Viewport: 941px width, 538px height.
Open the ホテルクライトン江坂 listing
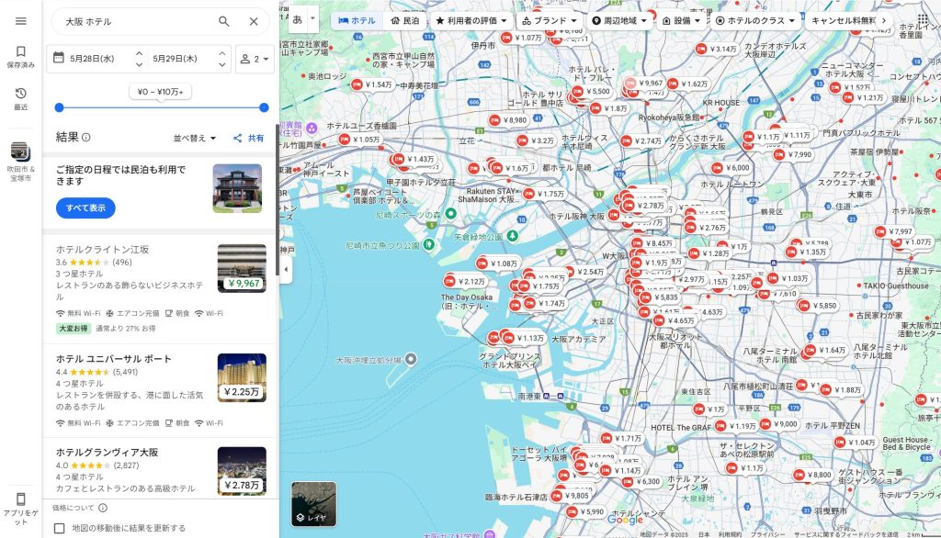160,290
